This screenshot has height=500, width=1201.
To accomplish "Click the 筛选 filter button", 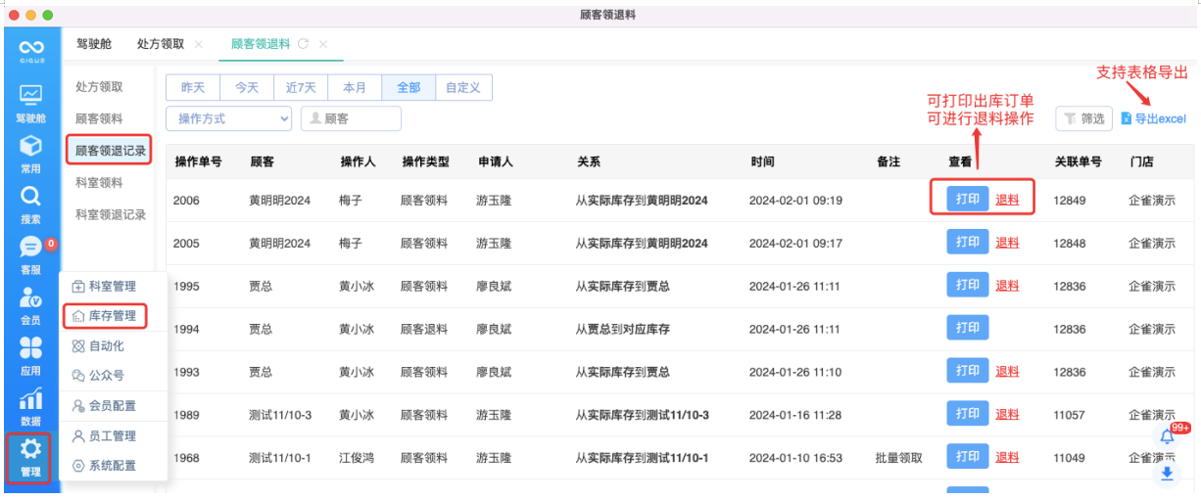I will tap(1084, 118).
